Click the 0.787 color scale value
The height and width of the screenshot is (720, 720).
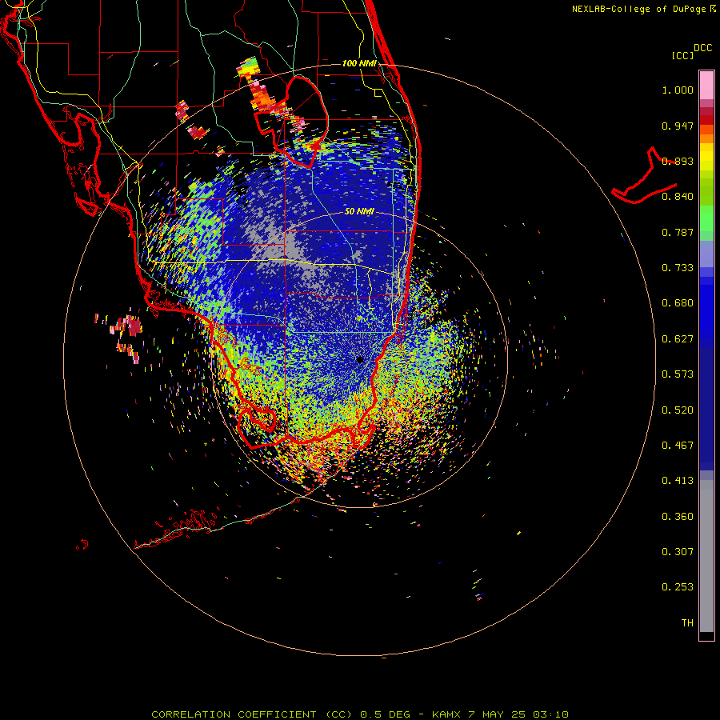[x=678, y=232]
